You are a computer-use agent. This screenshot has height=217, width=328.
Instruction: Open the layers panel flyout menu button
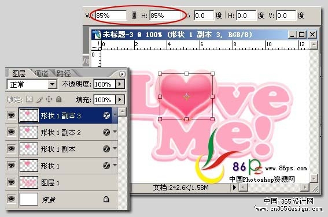[122, 74]
